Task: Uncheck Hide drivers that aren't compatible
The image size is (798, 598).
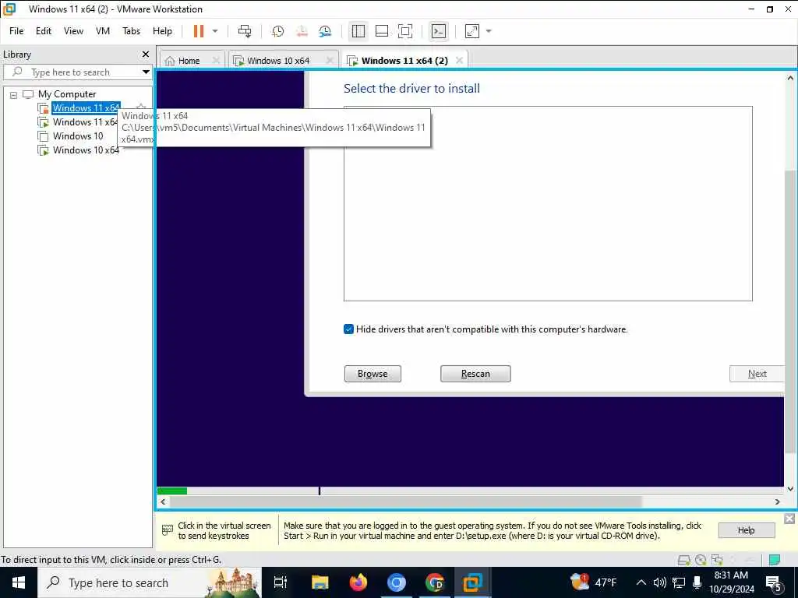Action: [x=348, y=329]
